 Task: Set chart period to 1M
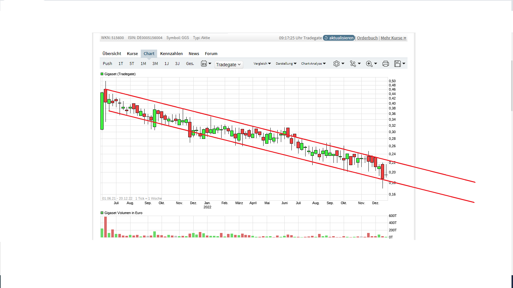coord(143,64)
